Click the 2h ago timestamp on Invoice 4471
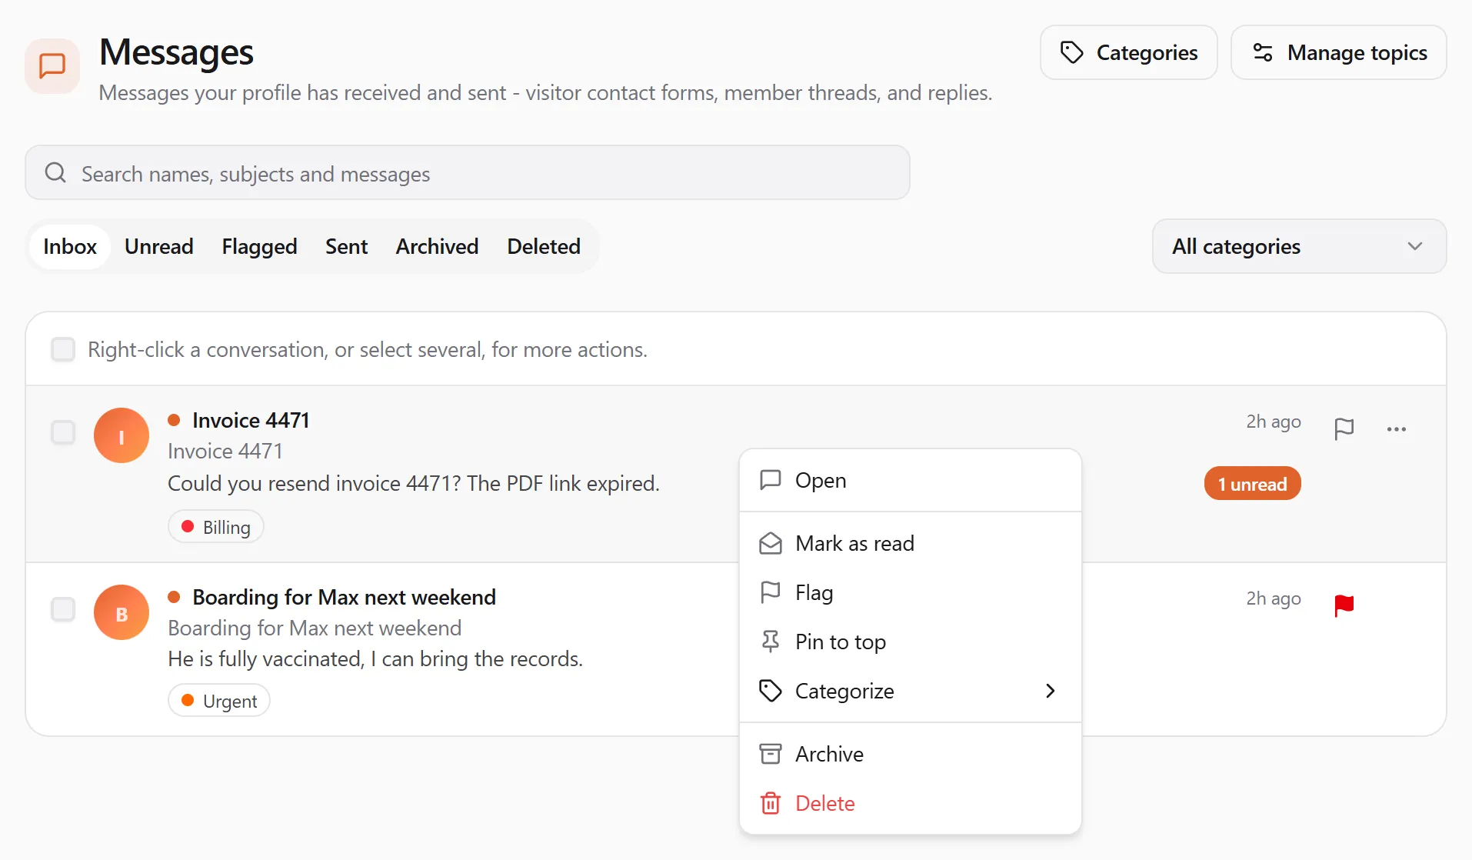 tap(1274, 422)
